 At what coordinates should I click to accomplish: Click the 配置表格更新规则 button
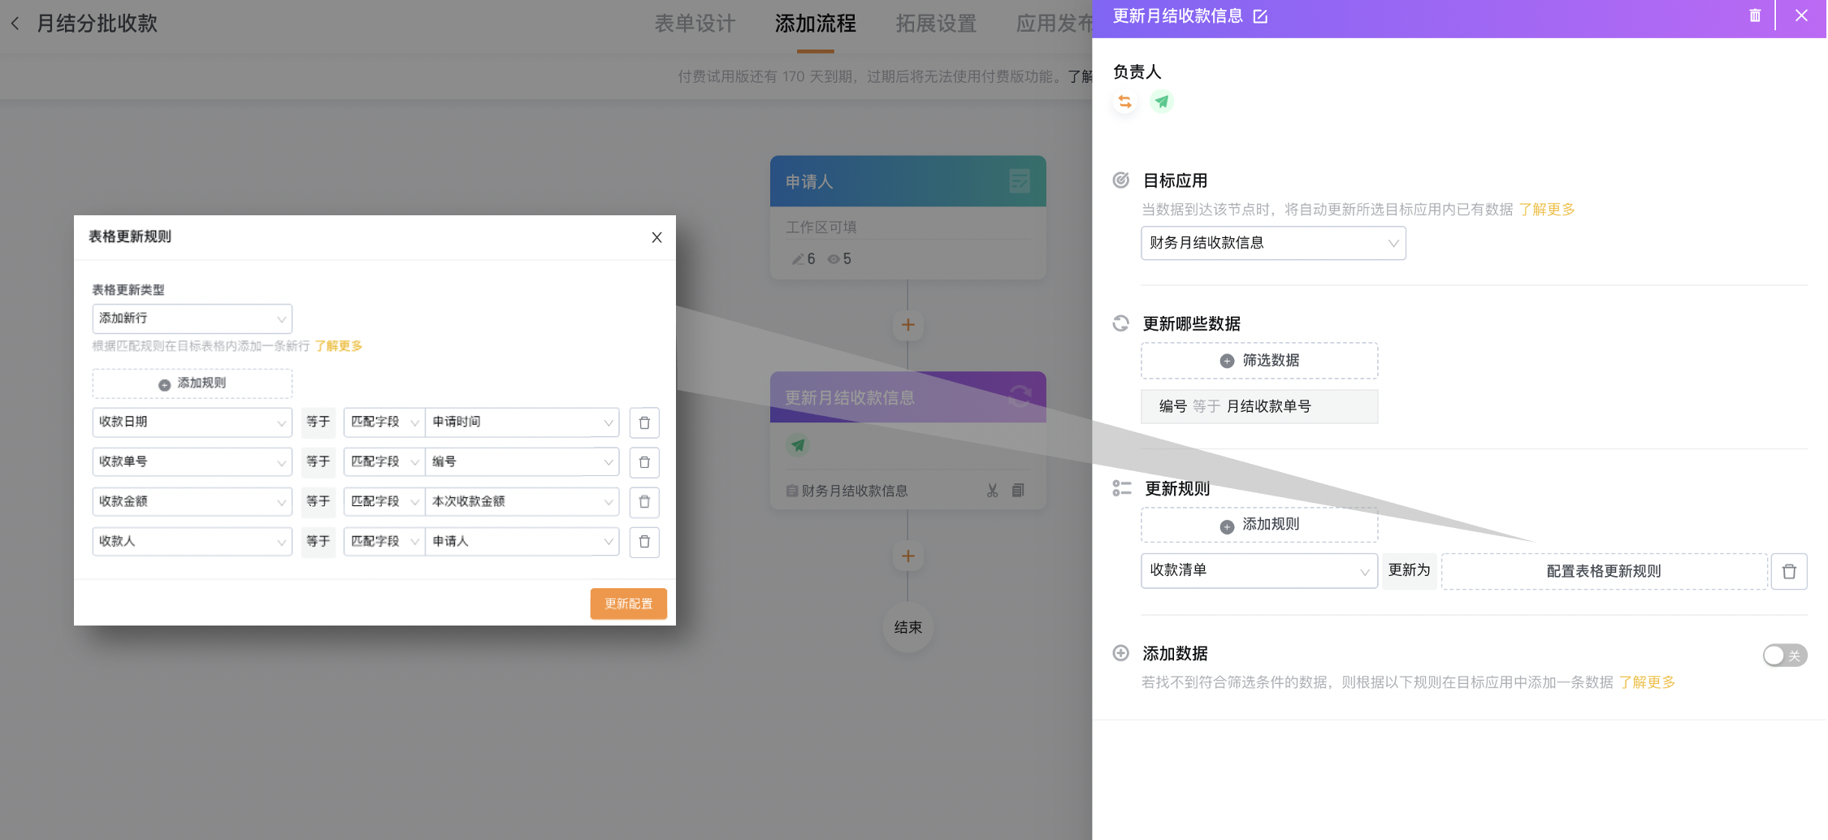pyautogui.click(x=1604, y=571)
